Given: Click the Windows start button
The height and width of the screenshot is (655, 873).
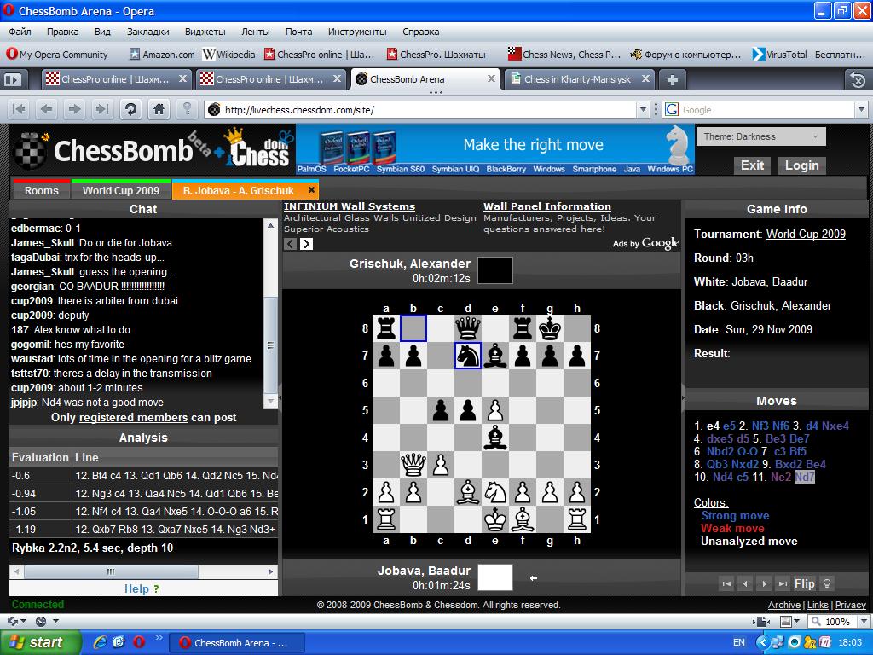Looking at the screenshot, I should click(x=40, y=642).
